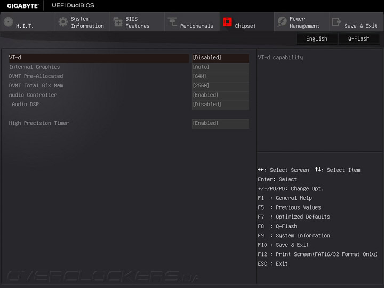Click the System Information gear icon
Viewport: 384px width, 288px height.
click(x=63, y=22)
